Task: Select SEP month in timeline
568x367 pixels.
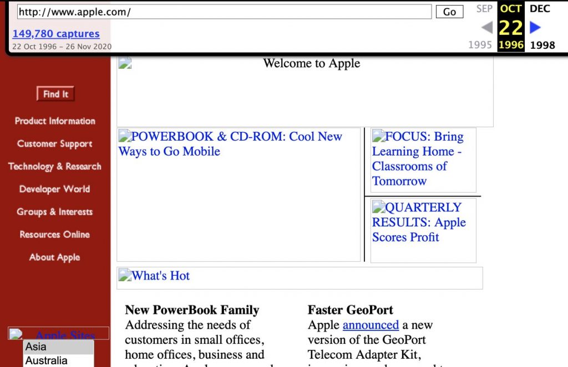Action: (484, 9)
